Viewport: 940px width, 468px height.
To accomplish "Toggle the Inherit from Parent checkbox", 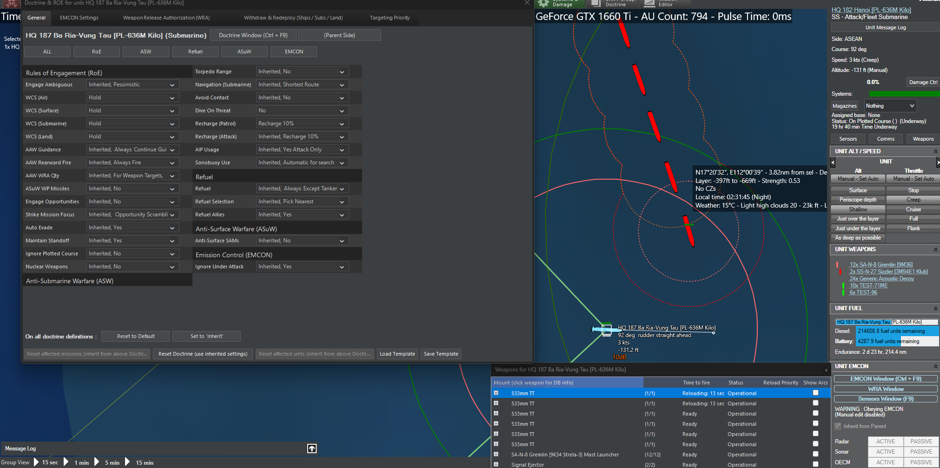I will coord(838,426).
